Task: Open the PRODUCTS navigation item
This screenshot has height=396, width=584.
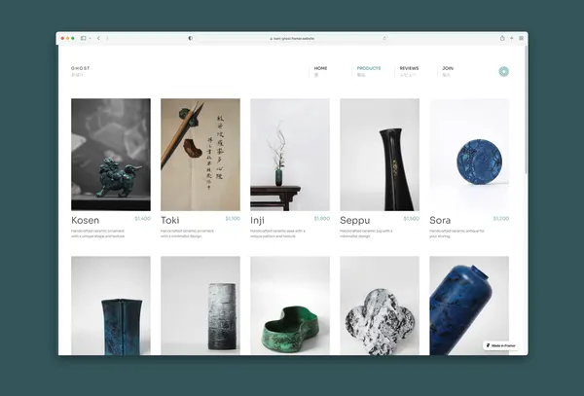Action: (x=369, y=71)
